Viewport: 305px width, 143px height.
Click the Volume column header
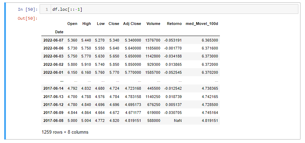pos(154,24)
